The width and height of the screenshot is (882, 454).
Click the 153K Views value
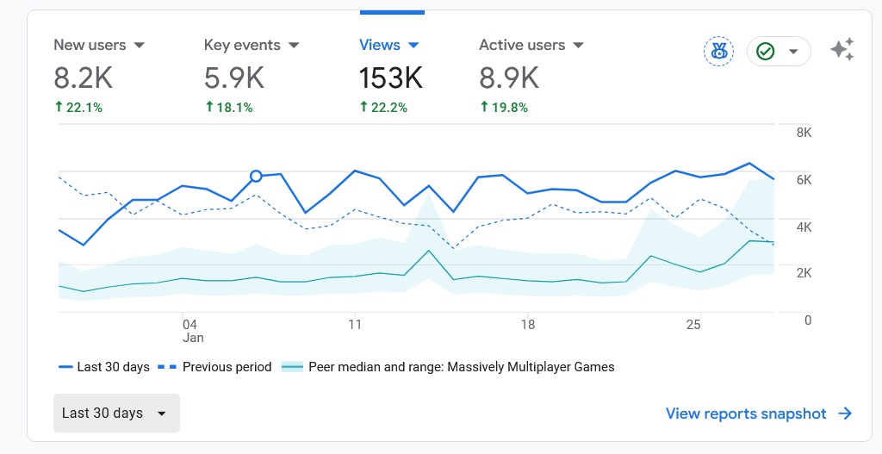(390, 78)
